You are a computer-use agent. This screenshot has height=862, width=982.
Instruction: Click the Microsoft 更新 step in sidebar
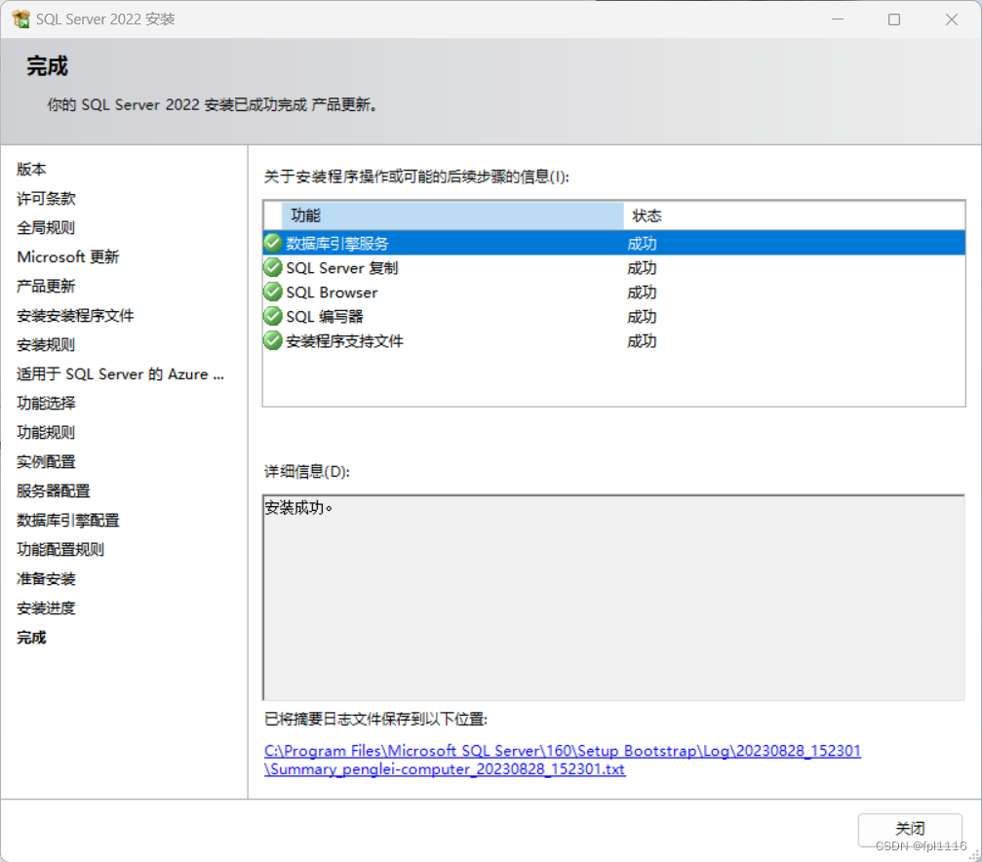coord(67,256)
